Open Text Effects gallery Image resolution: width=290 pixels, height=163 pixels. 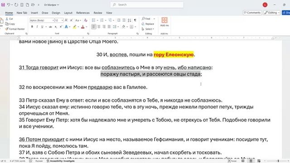(x=66, y=27)
